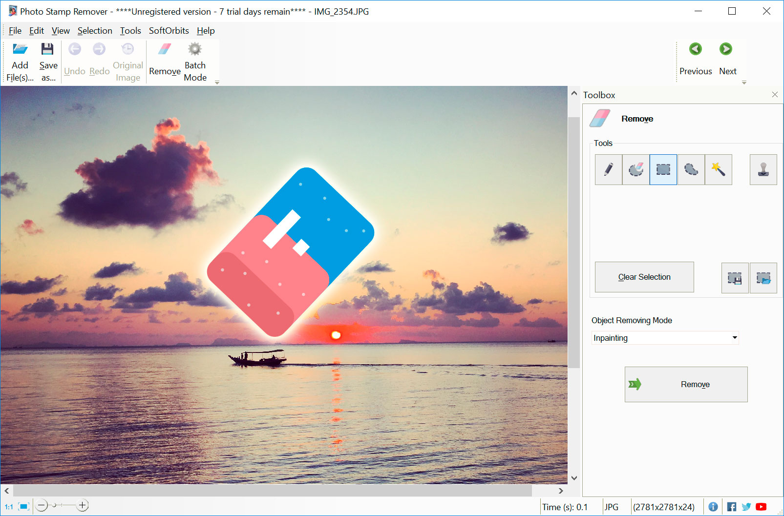Open SoftOrbits YouTube channel from status bar

(x=761, y=506)
